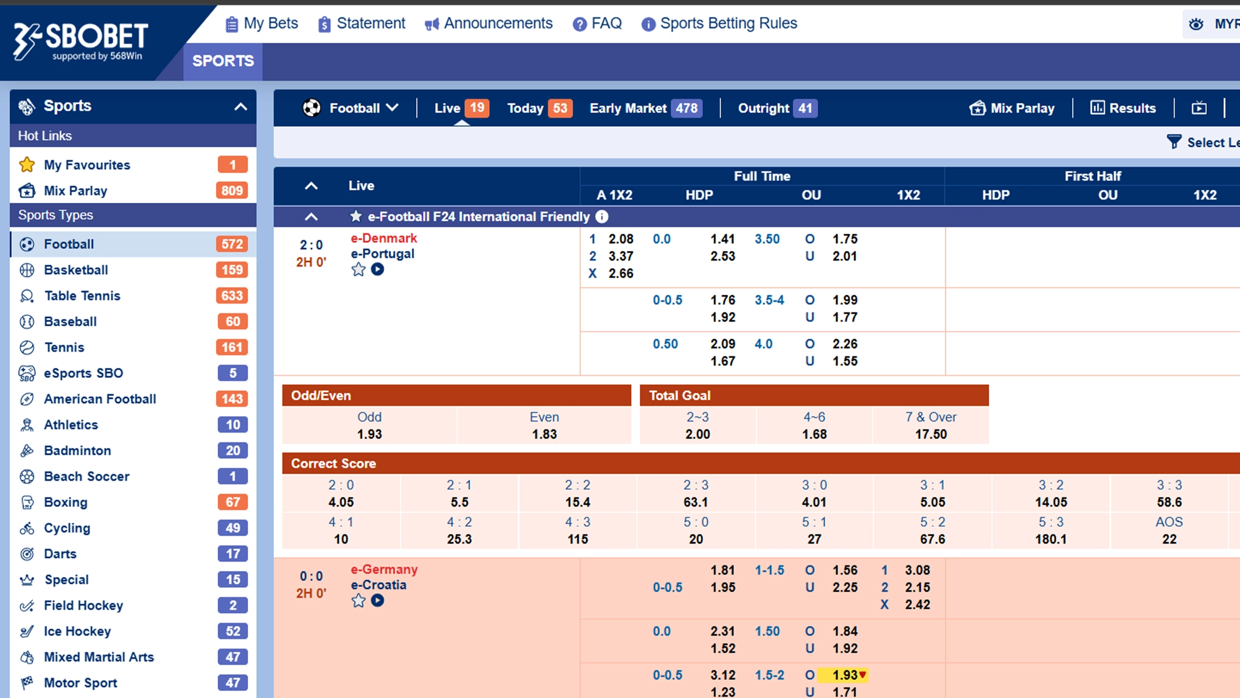Viewport: 1240px width, 698px height.
Task: Open the Select League filter
Action: pyautogui.click(x=1202, y=142)
